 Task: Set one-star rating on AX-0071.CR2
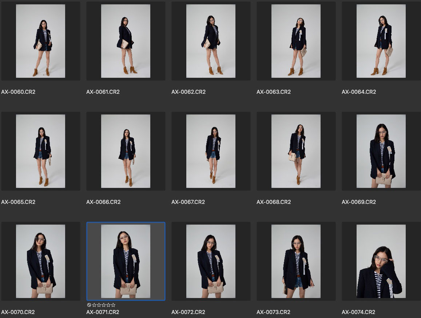tap(94, 305)
